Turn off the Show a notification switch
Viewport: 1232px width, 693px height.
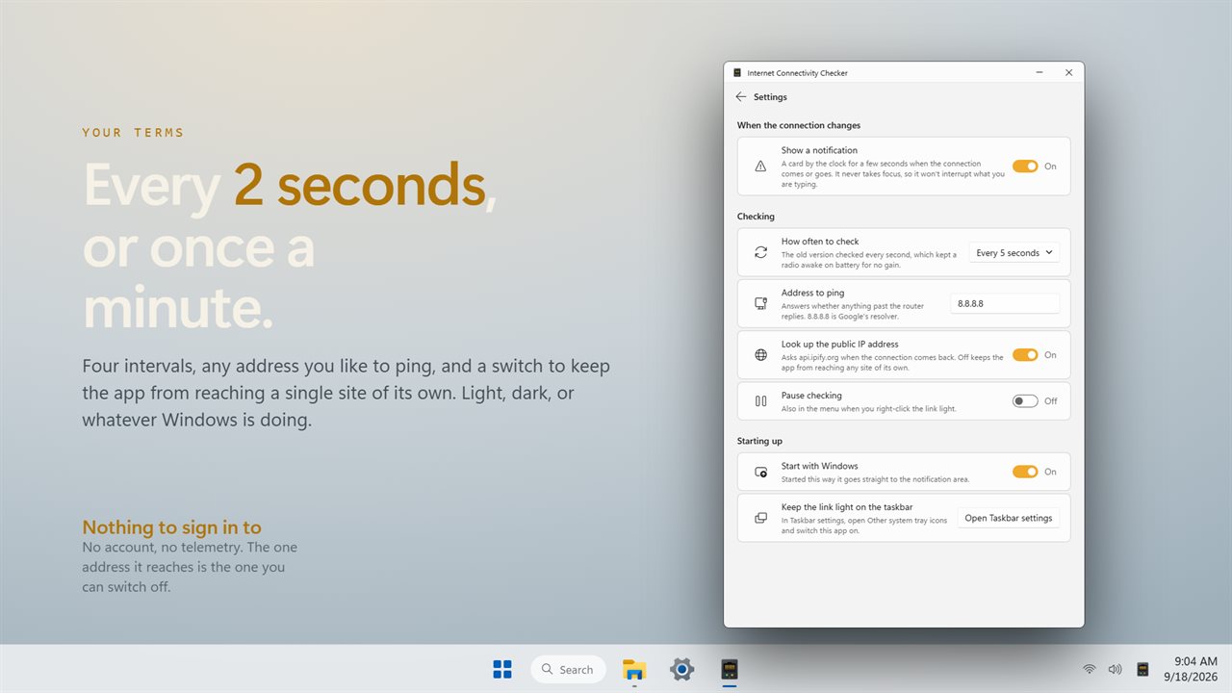tap(1025, 167)
